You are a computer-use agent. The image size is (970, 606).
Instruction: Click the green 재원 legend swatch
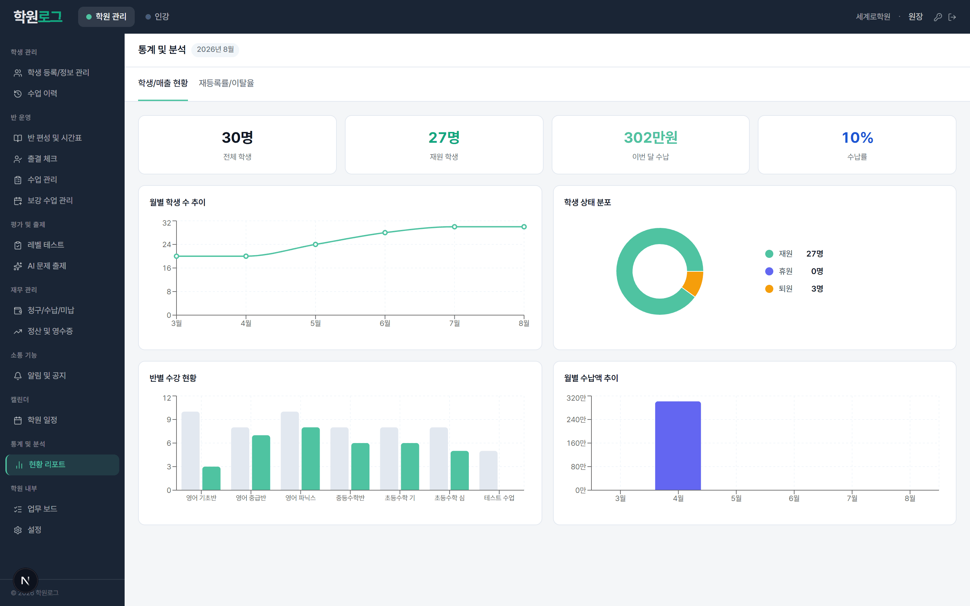(769, 254)
